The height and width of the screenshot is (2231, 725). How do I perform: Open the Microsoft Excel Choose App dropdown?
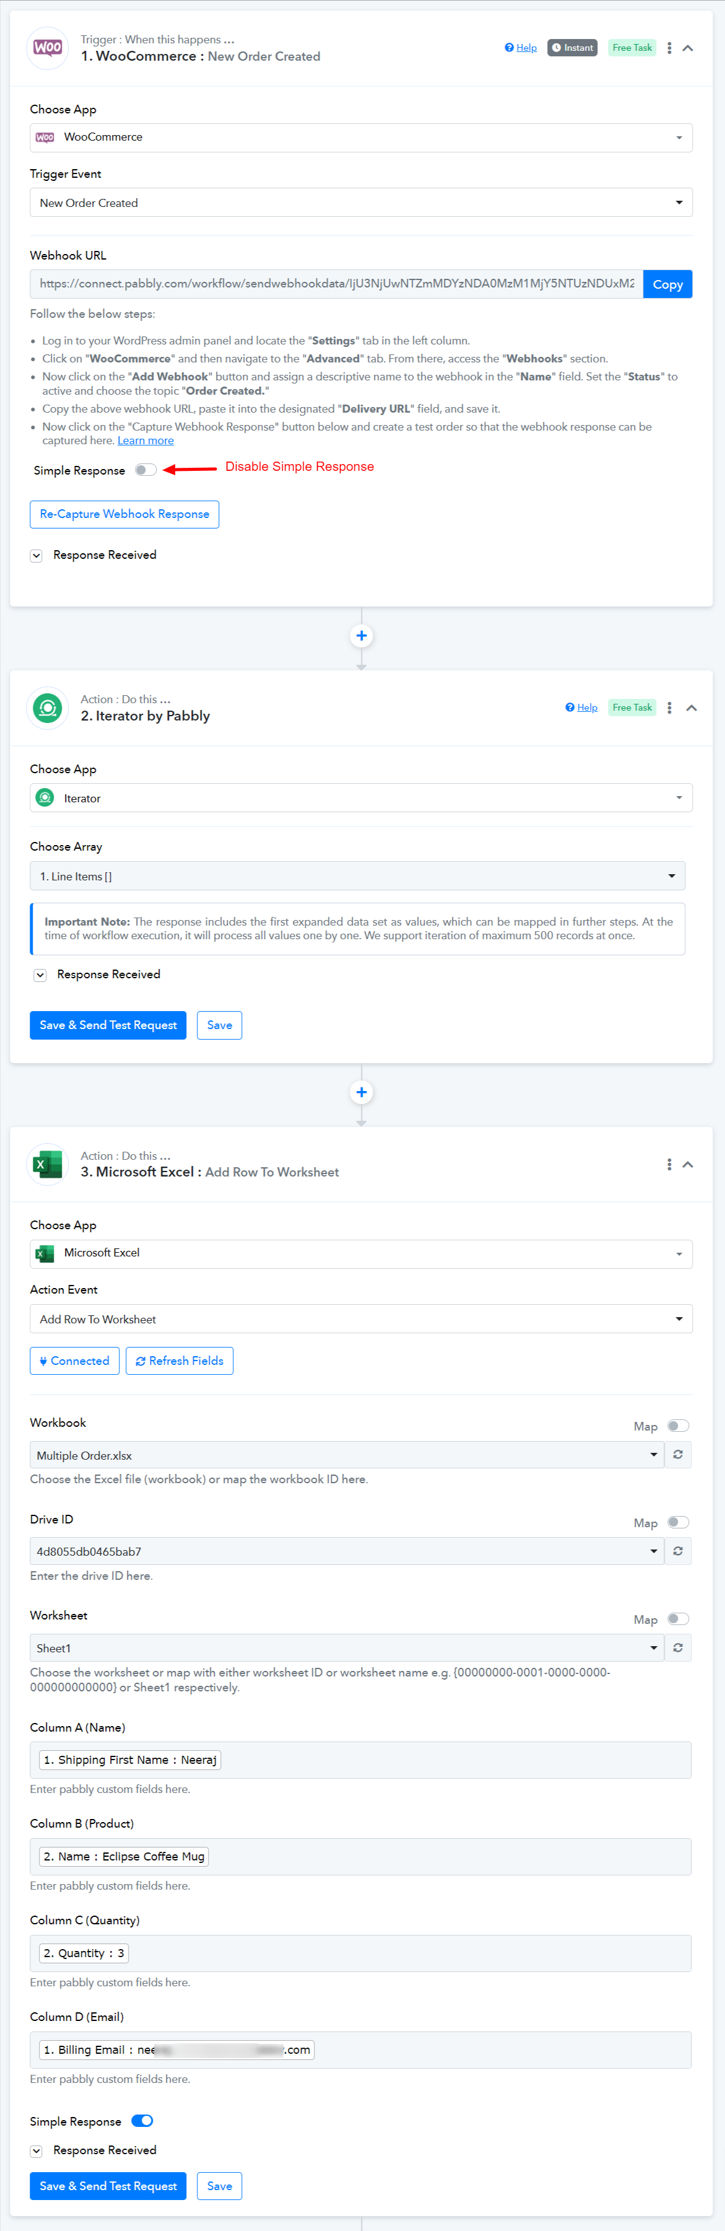(x=361, y=1254)
